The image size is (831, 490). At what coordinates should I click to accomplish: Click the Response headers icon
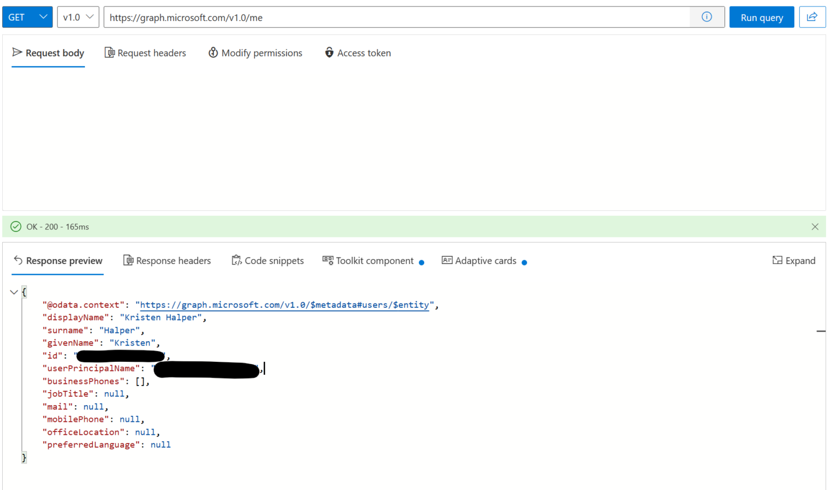point(128,260)
